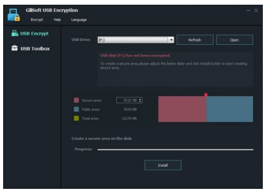Click the 'Secure area:' label
Screen dimensions: 267x192
pos(92,100)
